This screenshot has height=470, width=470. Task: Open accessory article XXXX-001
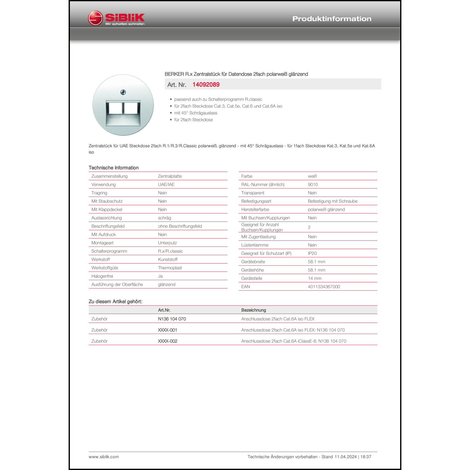pos(167,330)
